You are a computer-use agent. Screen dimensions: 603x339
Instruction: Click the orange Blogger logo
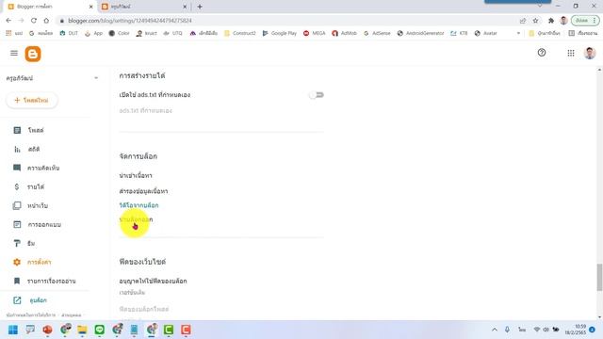pyautogui.click(x=33, y=54)
